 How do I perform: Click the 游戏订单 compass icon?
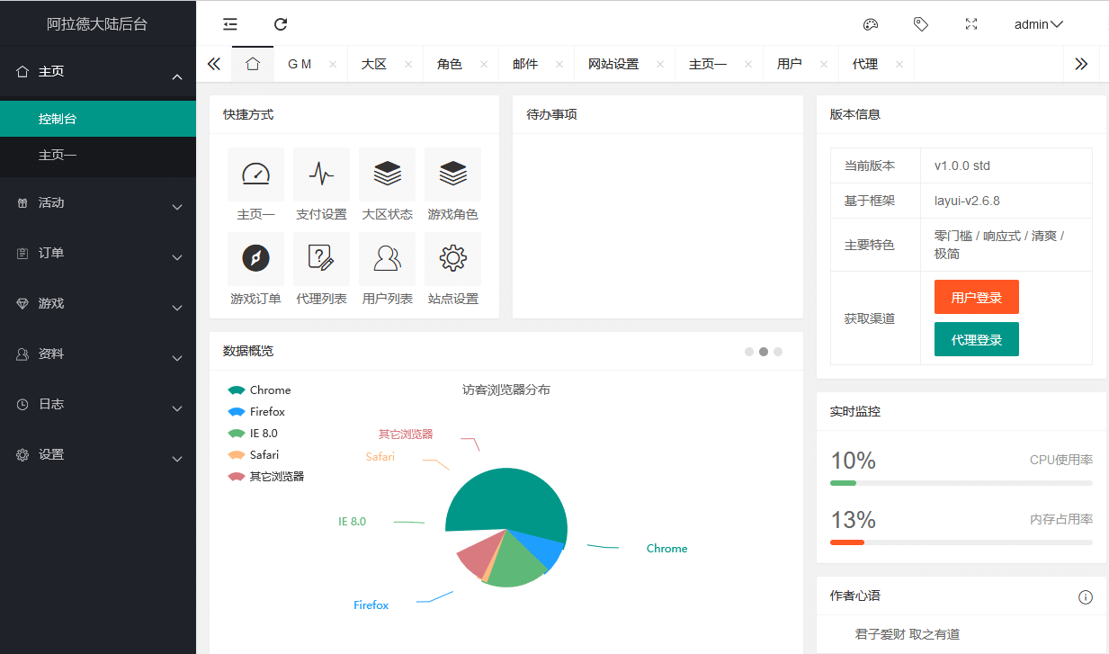pos(255,259)
